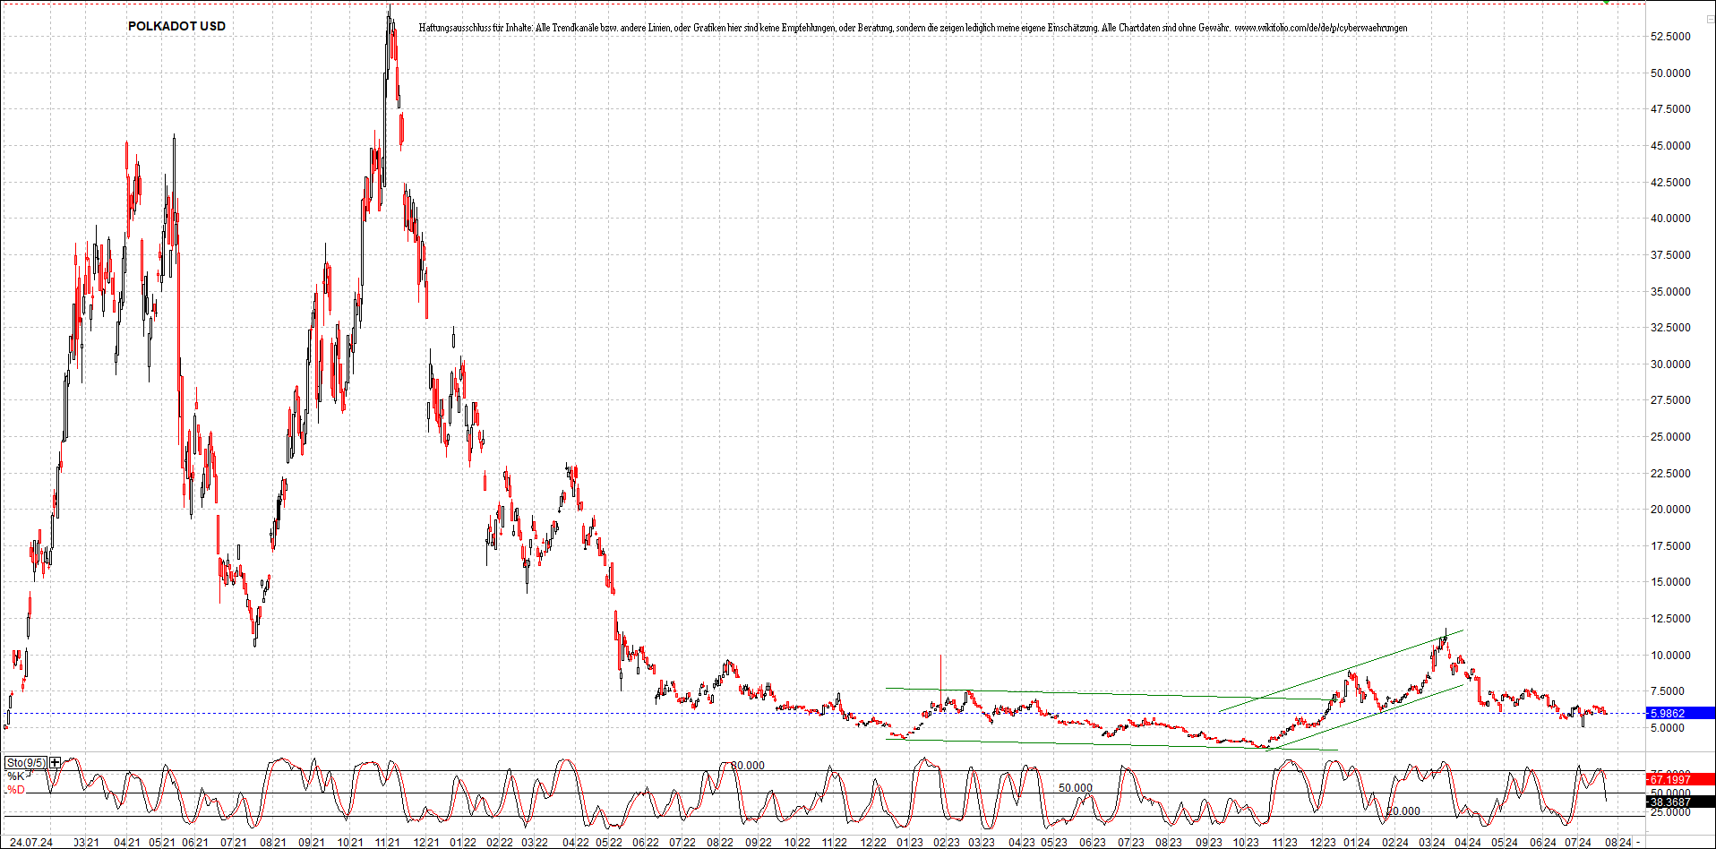Click the POLKADOT USD chart title

click(x=176, y=26)
